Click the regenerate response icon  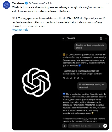point(78,78)
